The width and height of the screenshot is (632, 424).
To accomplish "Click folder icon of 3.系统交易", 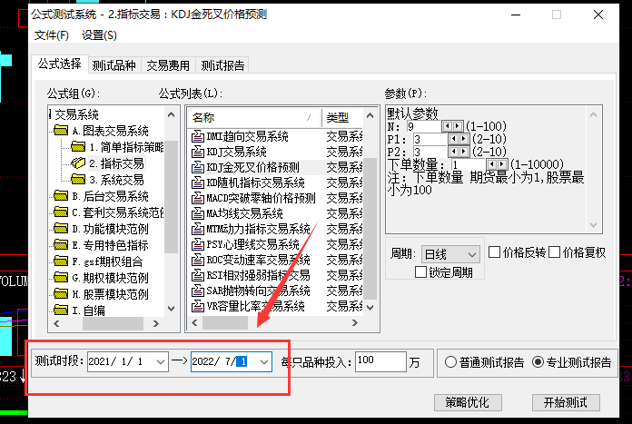I will click(x=78, y=180).
